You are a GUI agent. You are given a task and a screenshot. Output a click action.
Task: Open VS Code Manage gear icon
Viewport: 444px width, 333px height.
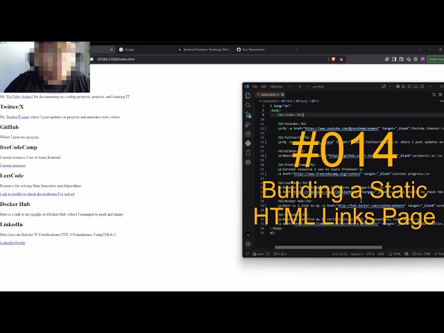(248, 244)
